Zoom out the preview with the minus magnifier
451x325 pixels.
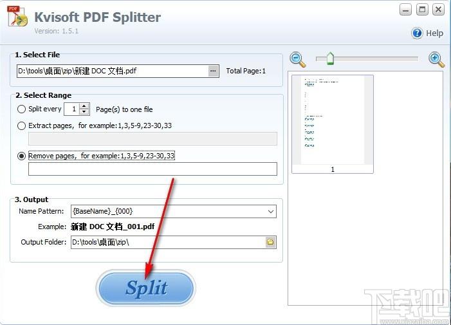tap(298, 60)
